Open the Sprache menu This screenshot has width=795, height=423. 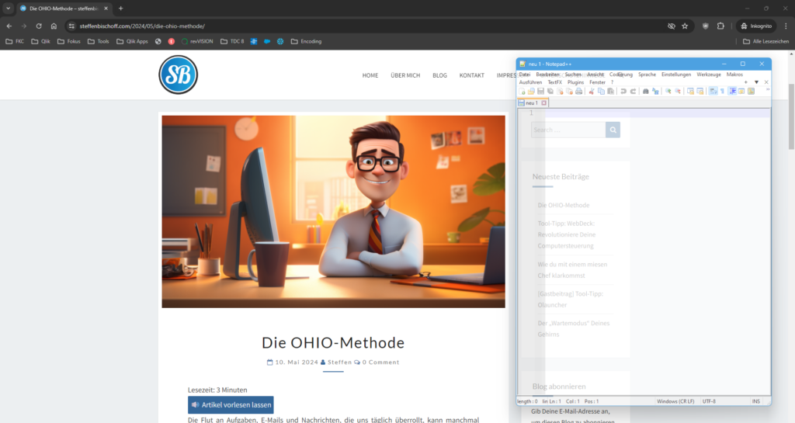click(x=647, y=75)
